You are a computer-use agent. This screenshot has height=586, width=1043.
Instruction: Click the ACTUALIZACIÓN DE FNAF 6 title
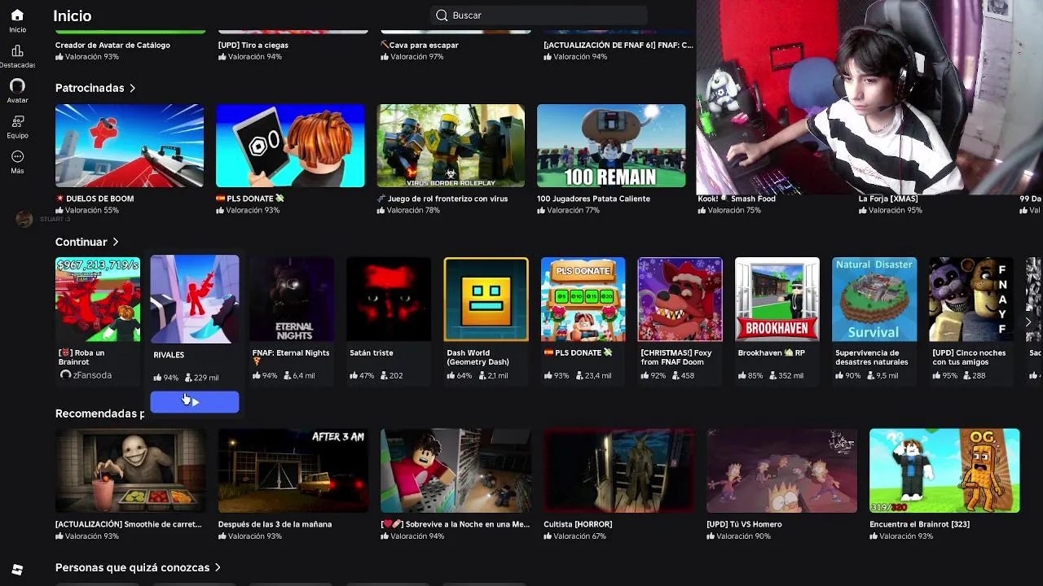tap(618, 46)
